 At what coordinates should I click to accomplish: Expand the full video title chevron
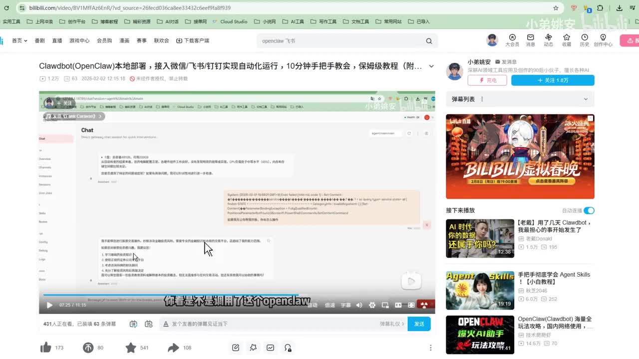pos(431,66)
